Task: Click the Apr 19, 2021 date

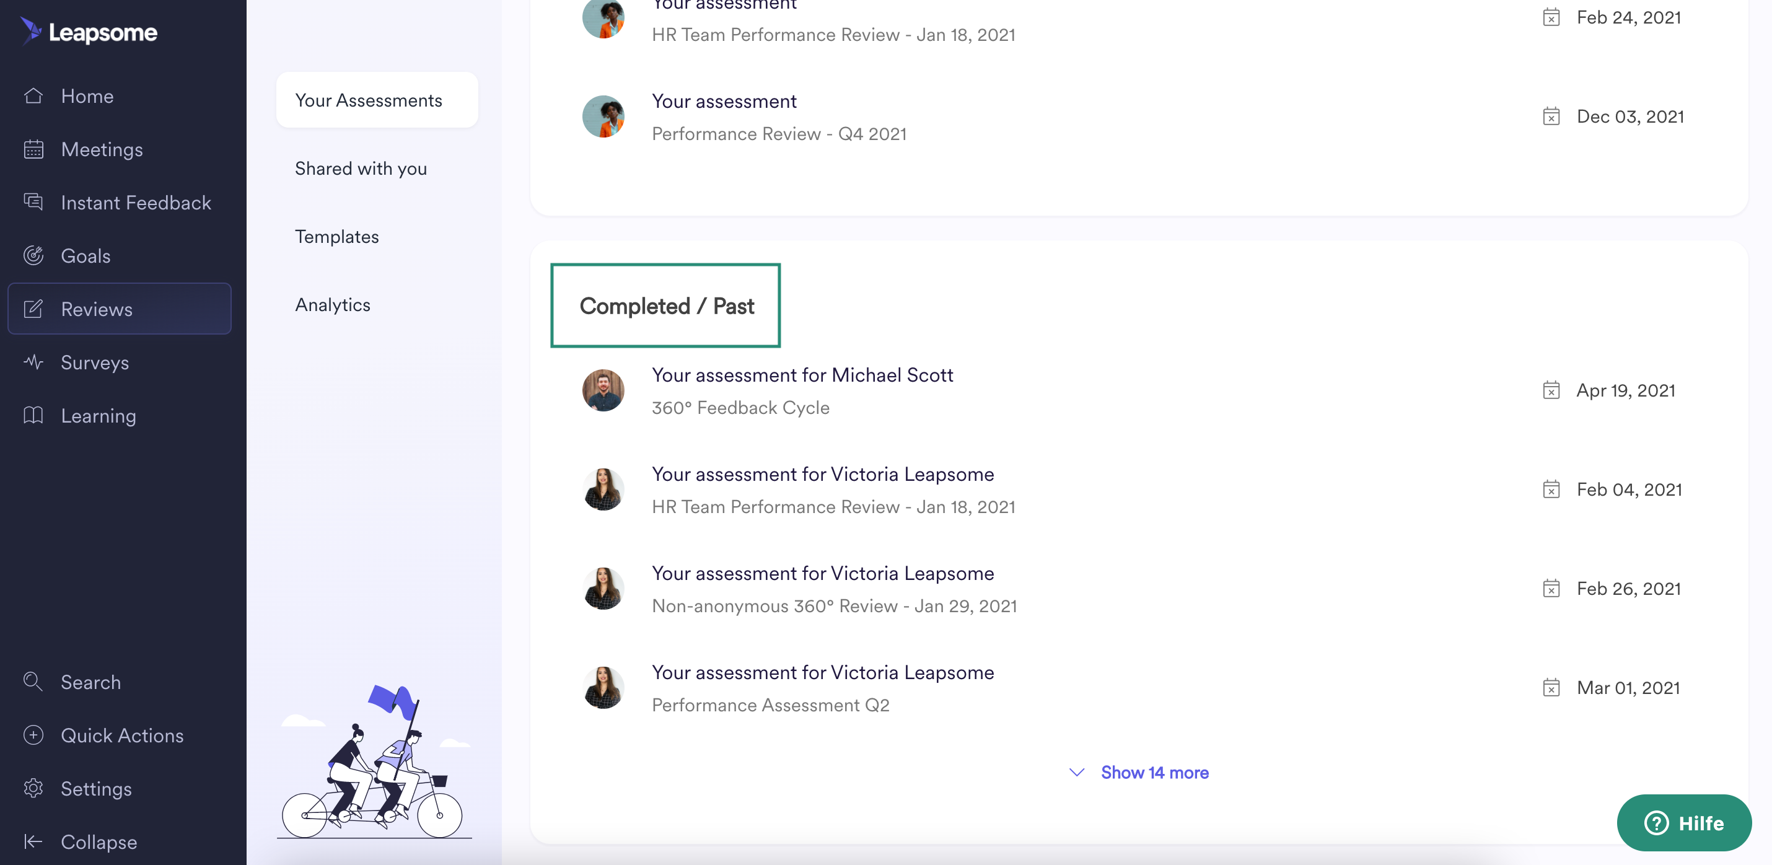Action: (1626, 390)
